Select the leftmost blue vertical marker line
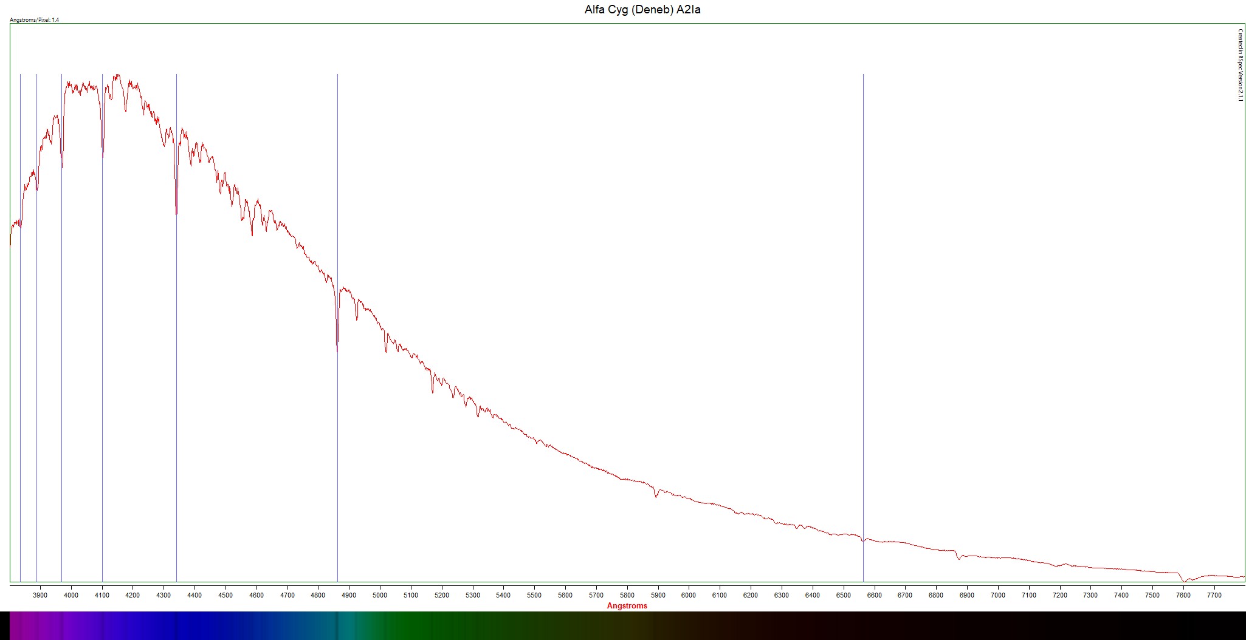 (20, 364)
